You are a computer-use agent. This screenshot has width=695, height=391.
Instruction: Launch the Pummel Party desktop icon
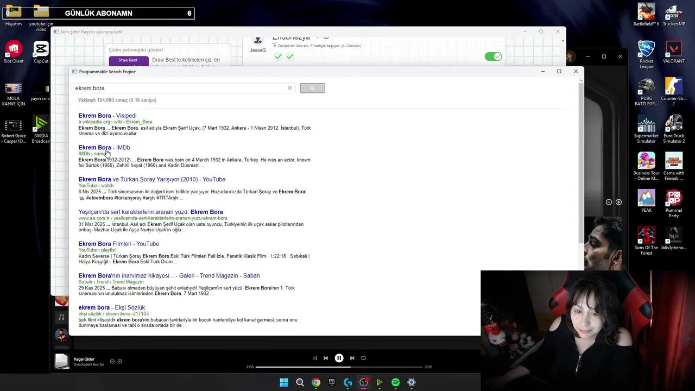674,204
